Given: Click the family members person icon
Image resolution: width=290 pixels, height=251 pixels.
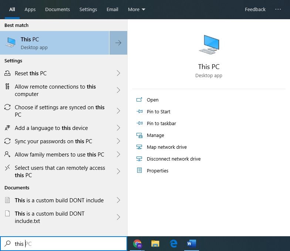Looking at the screenshot, I should coord(7,154).
